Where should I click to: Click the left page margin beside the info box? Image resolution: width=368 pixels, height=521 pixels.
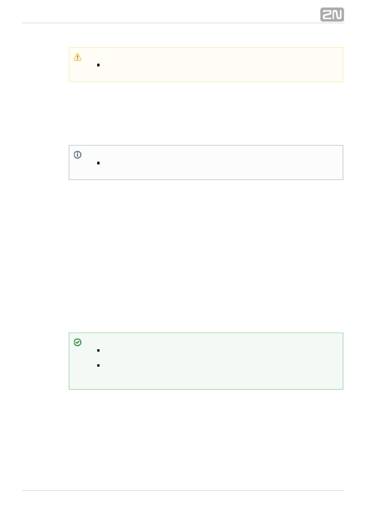[x=45, y=162]
